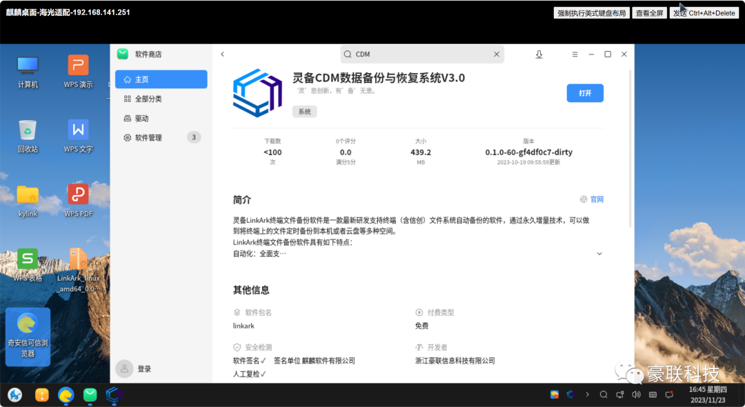Click the 灵备CDM app logo
The width and height of the screenshot is (745, 407).
click(257, 93)
